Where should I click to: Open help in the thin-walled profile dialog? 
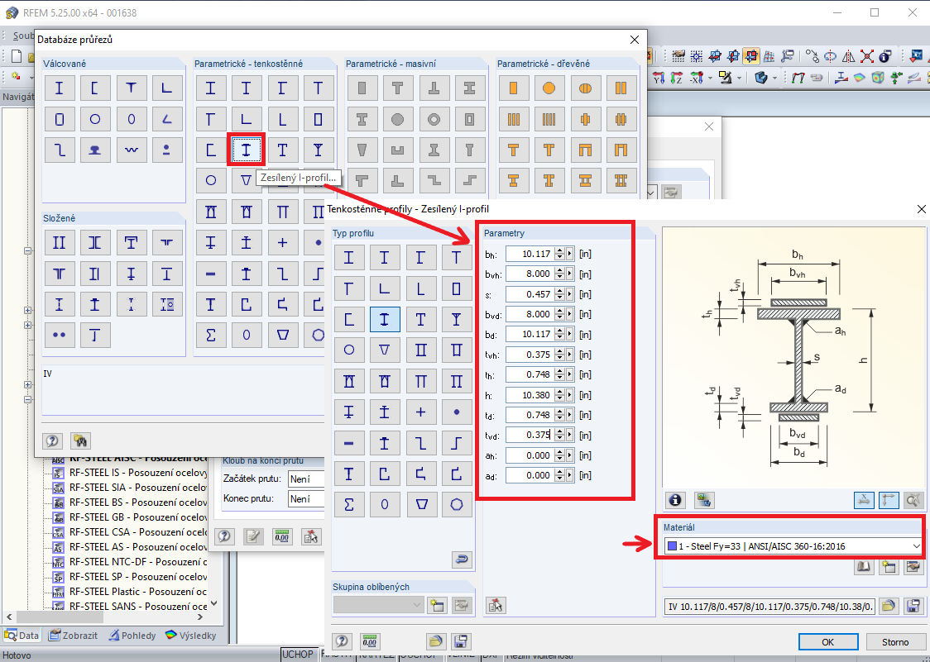coord(342,641)
